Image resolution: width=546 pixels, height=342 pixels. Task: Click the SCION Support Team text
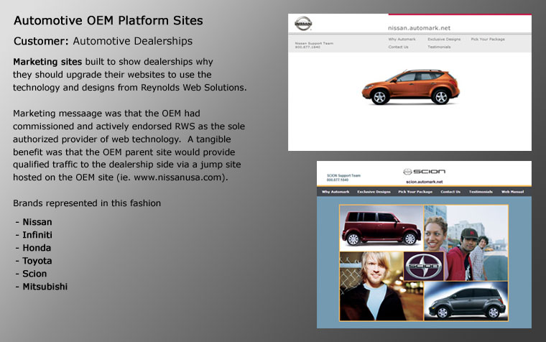[343, 177]
